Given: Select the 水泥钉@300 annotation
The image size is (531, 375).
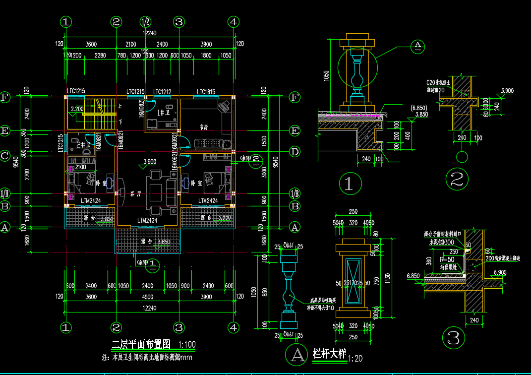Looking at the screenshot, I should pyautogui.click(x=442, y=242).
